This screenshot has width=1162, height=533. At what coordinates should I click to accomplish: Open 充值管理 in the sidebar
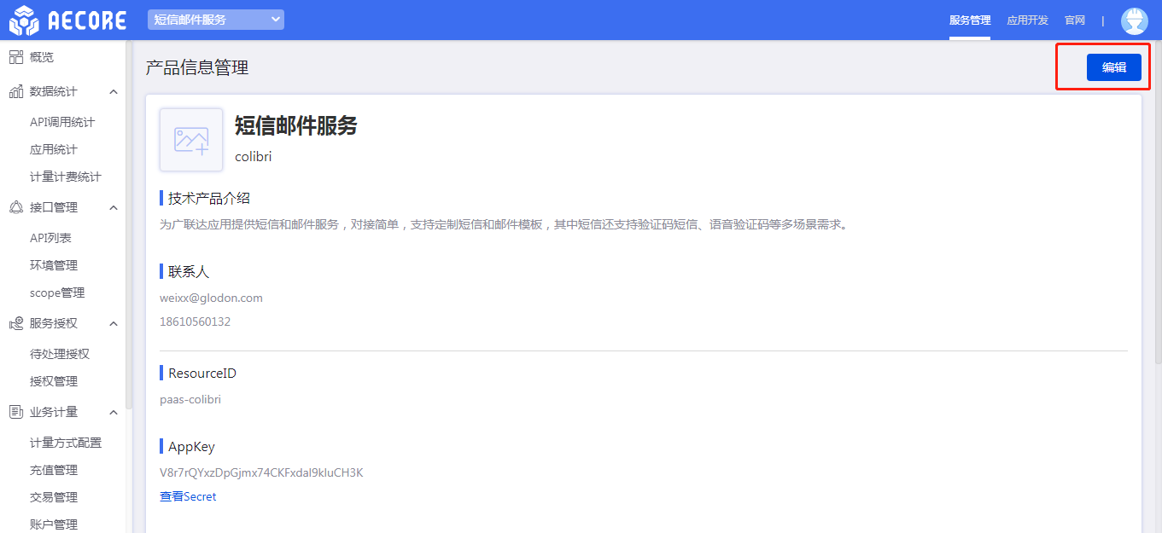54,470
